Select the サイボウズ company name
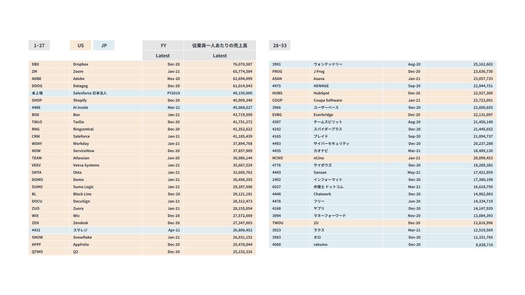Screen dimensions: 525x295 (x=322, y=165)
